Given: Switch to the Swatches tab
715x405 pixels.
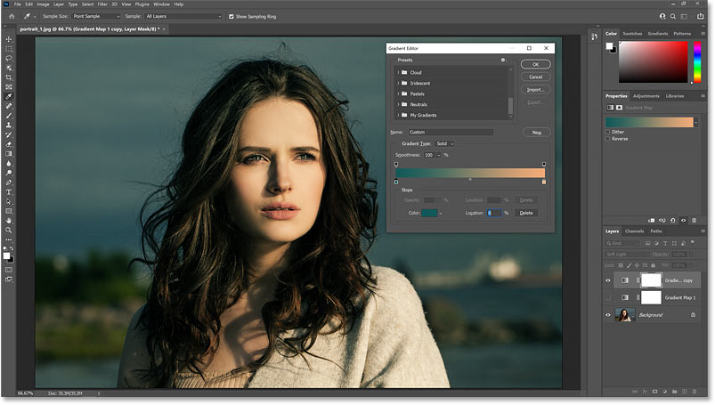Looking at the screenshot, I should [632, 34].
